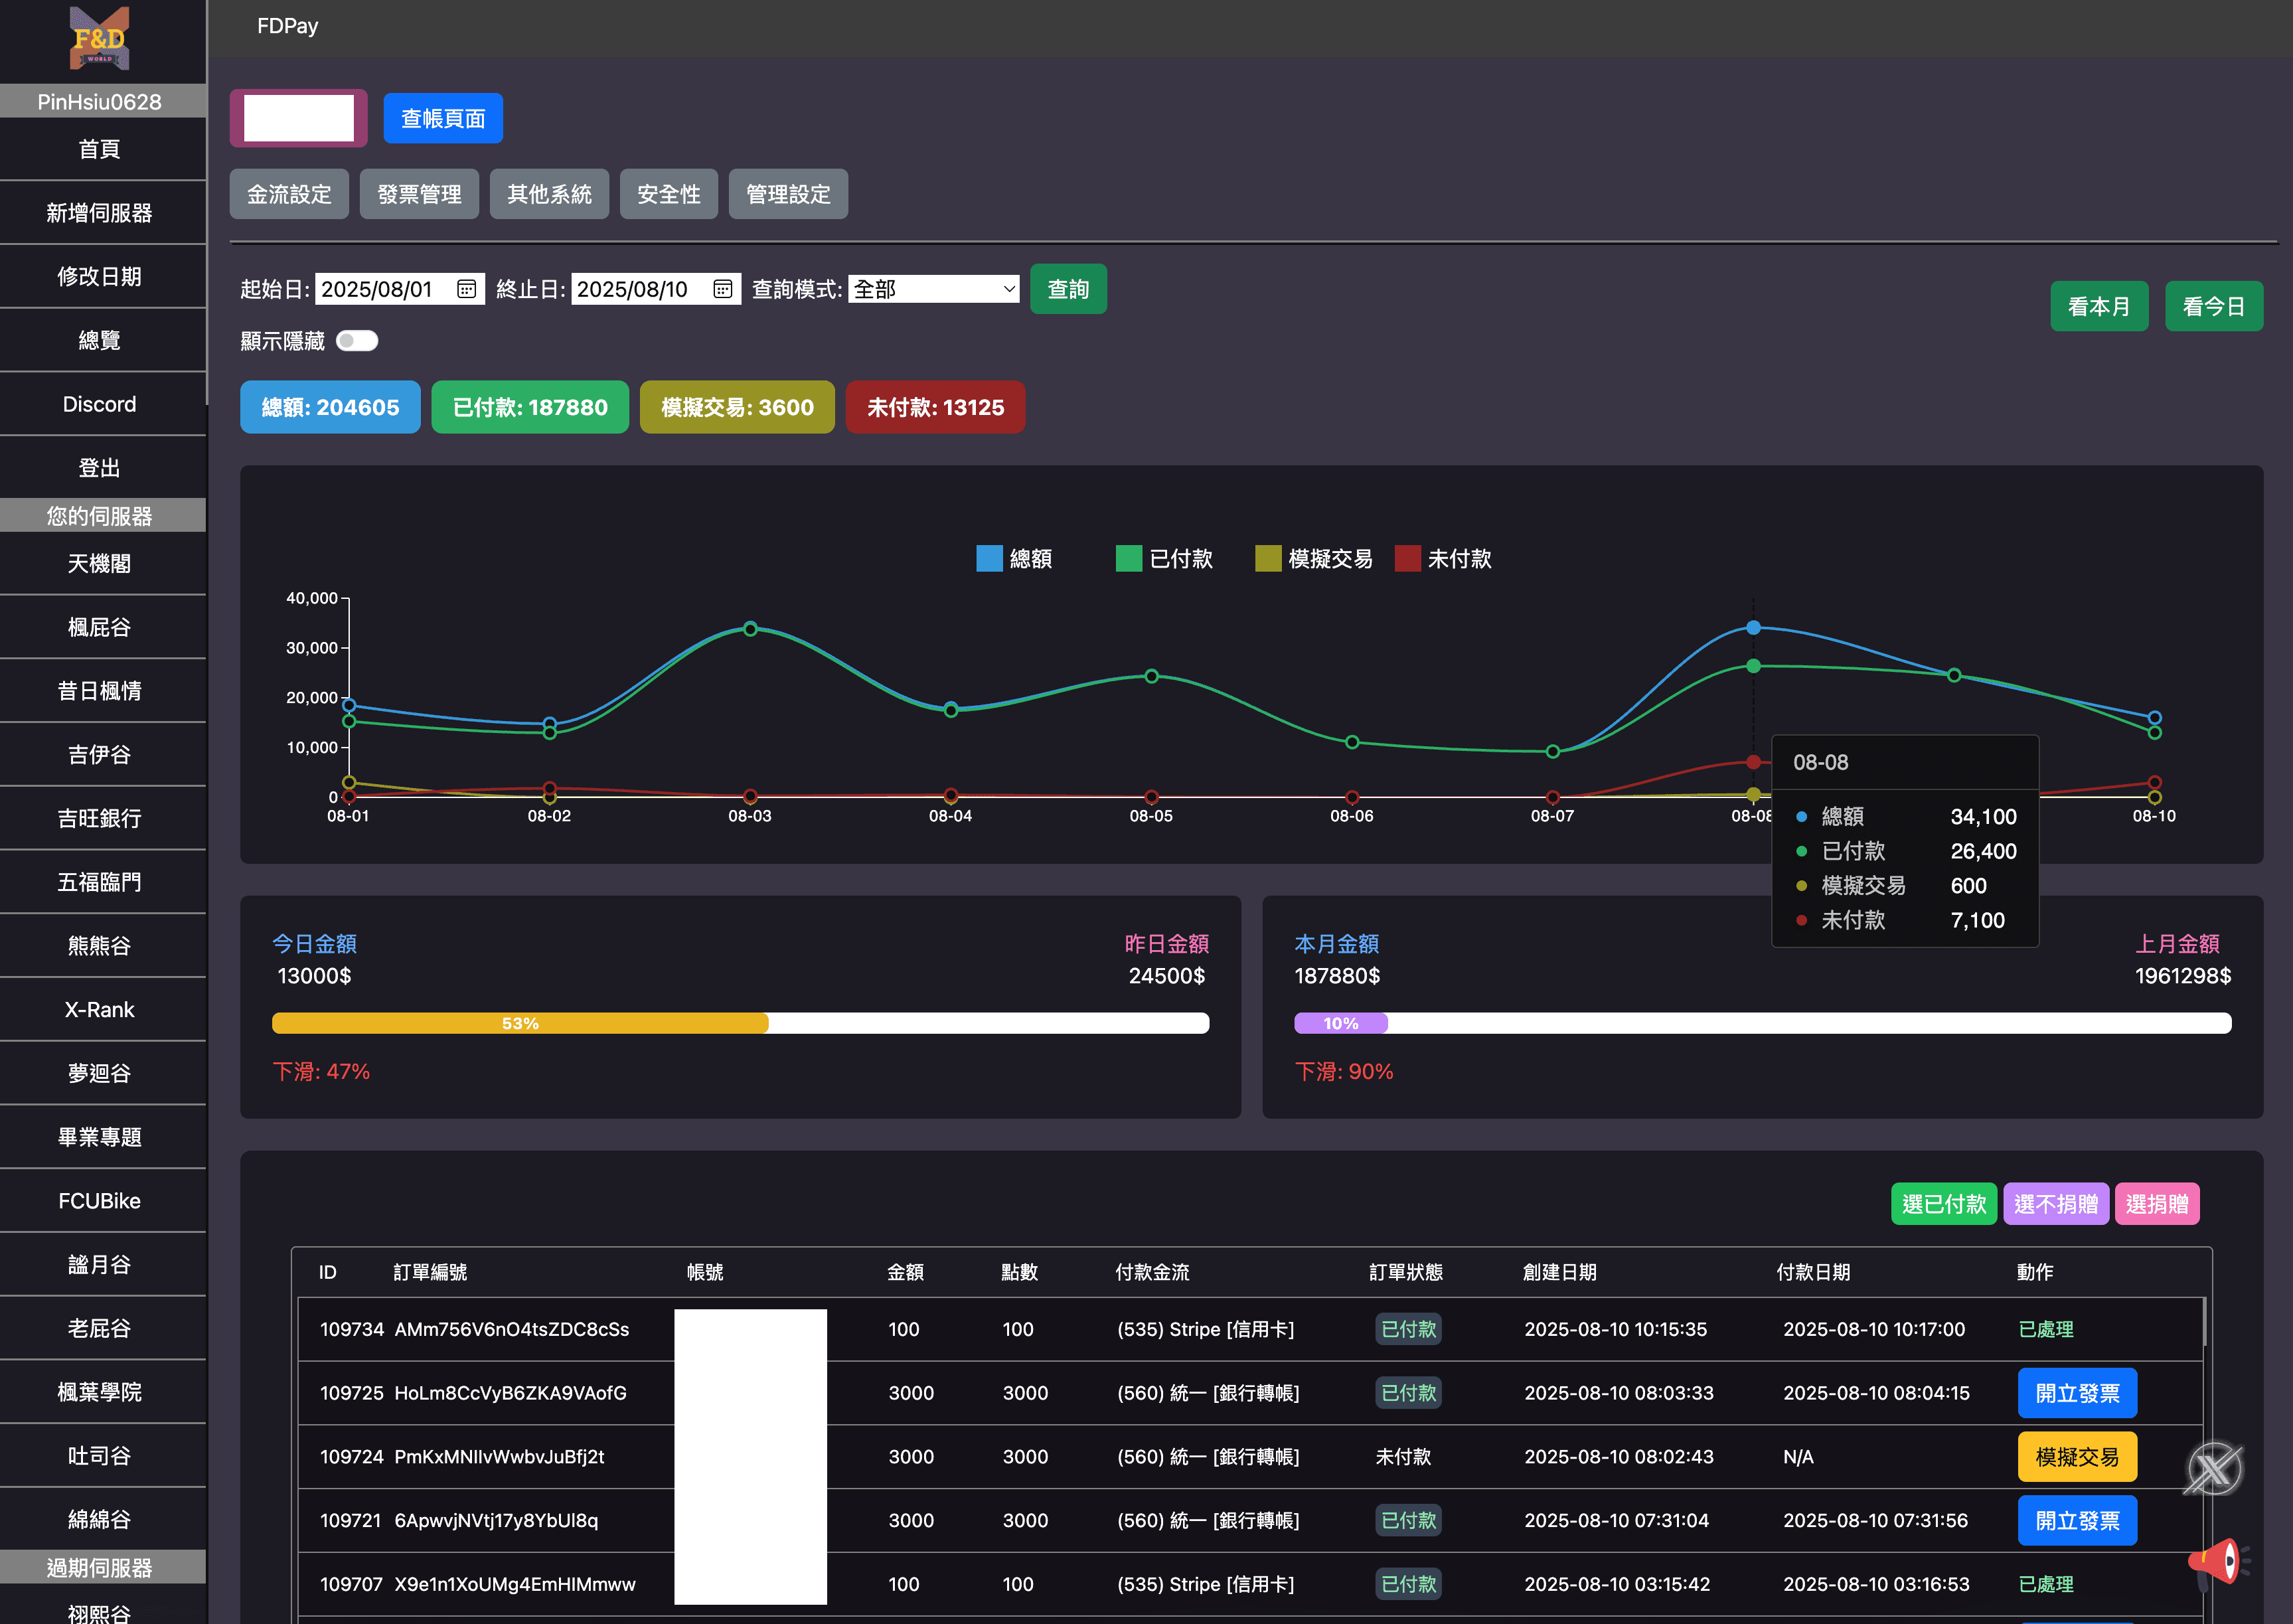Click the 08-03 peak data point on chart

tap(750, 629)
